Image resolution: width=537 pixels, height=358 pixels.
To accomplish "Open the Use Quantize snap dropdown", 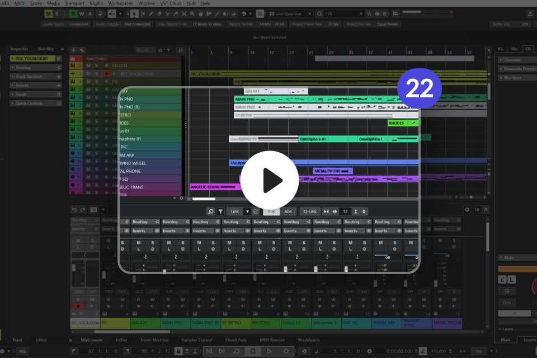I will pyautogui.click(x=290, y=13).
